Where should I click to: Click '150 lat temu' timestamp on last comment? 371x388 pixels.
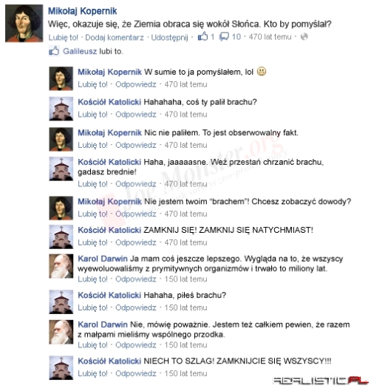[185, 373]
